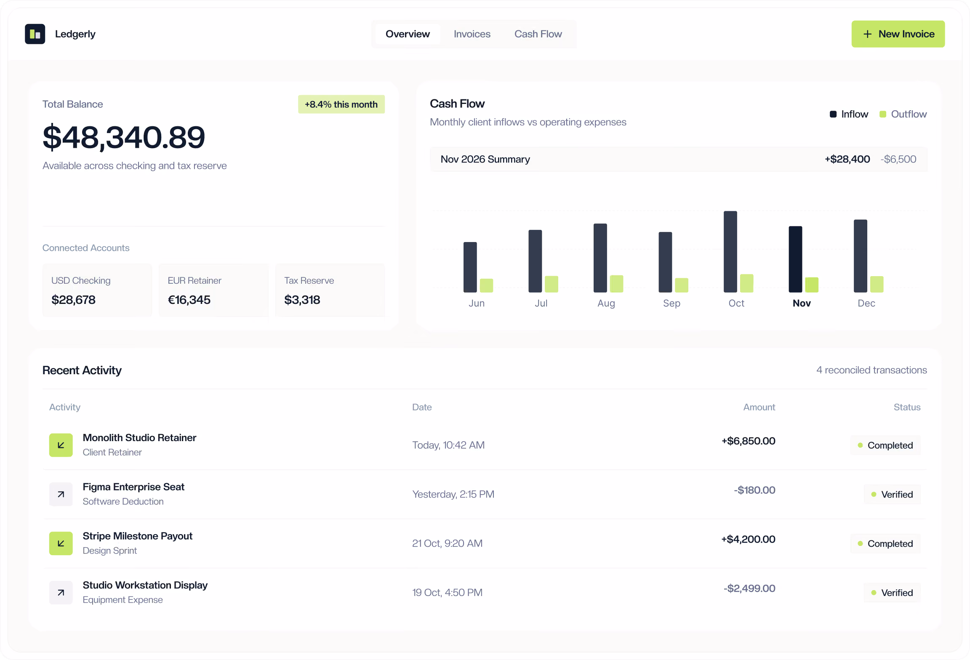Click the Monolith Studio Retainer title
970x660 pixels.
139,438
